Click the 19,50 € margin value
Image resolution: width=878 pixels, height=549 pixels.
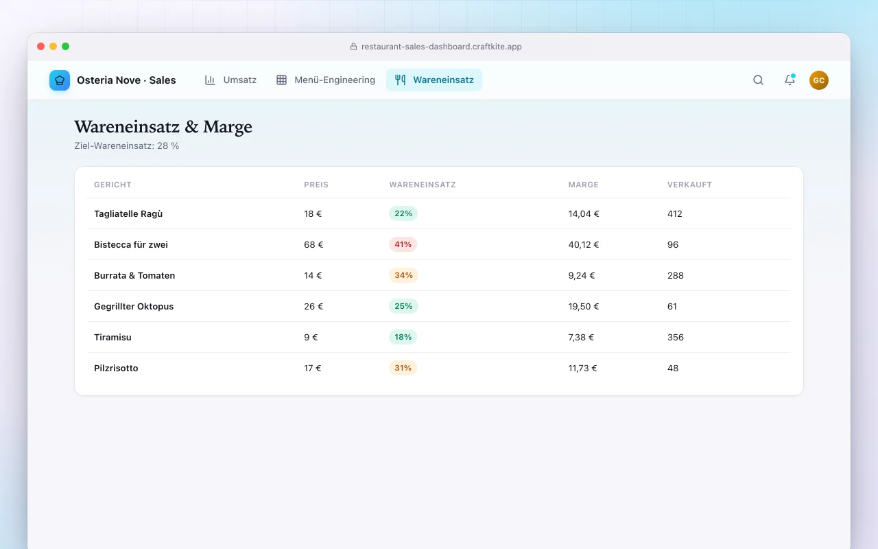pos(584,306)
